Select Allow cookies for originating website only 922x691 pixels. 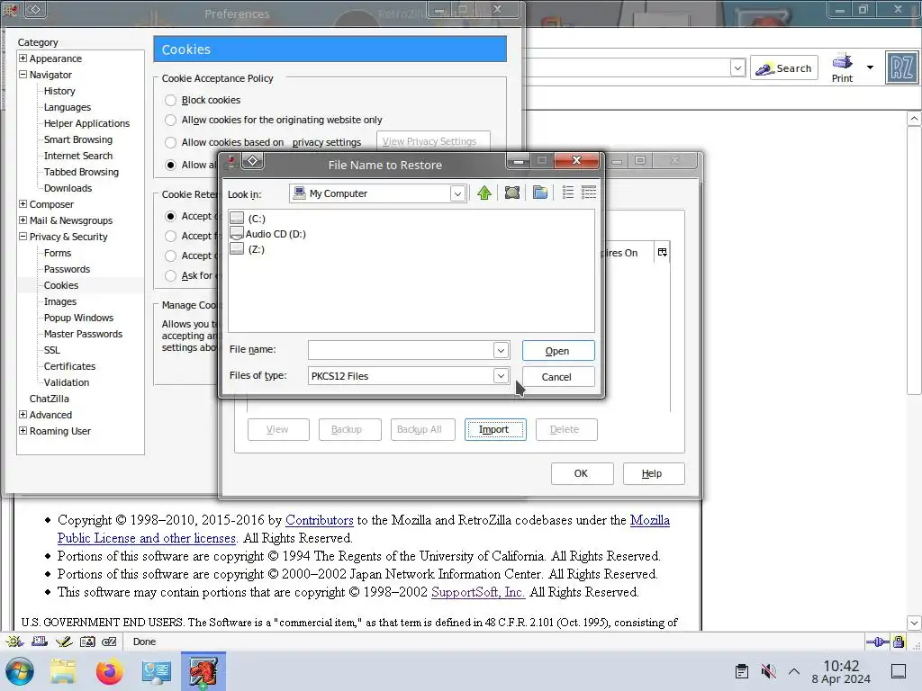170,120
